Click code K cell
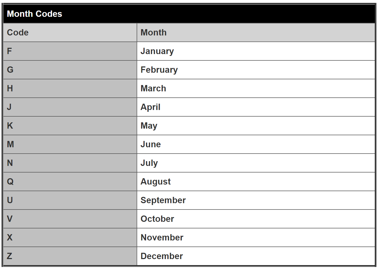 [x=10, y=126]
